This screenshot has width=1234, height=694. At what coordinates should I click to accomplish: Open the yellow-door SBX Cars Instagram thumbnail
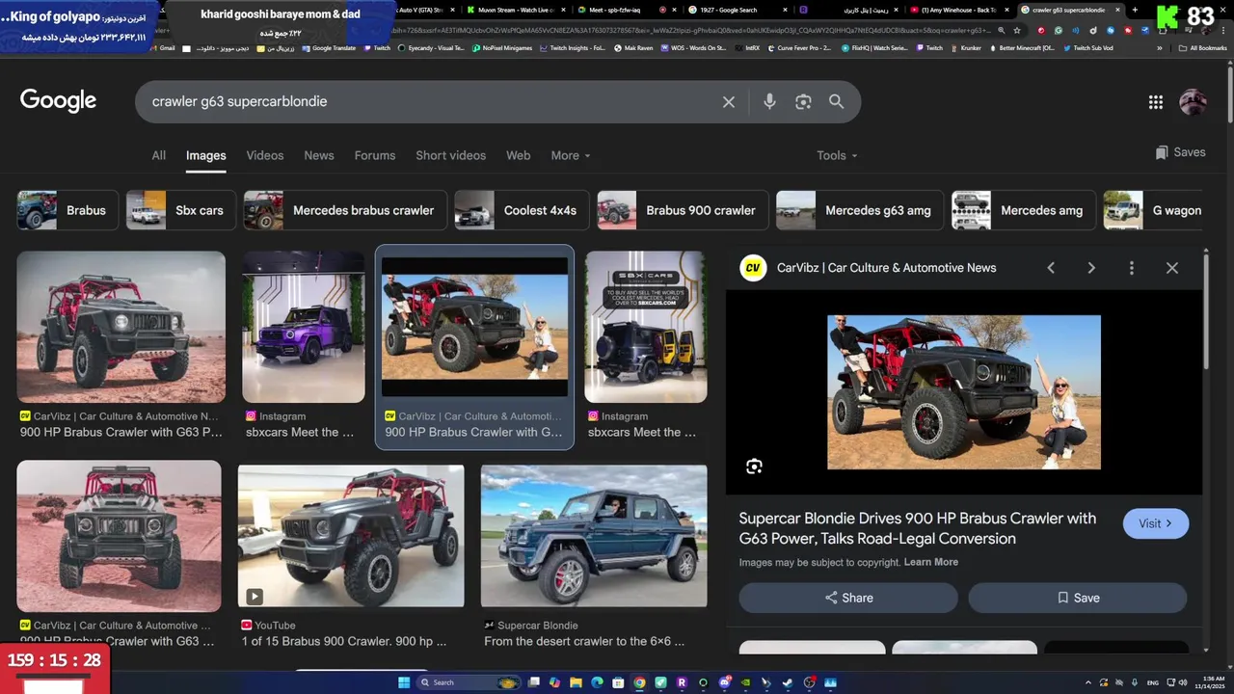coord(646,327)
